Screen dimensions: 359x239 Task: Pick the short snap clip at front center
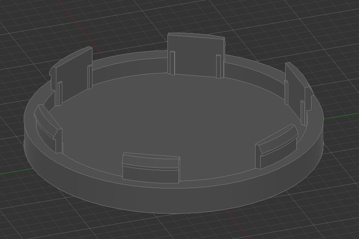[x=151, y=168]
